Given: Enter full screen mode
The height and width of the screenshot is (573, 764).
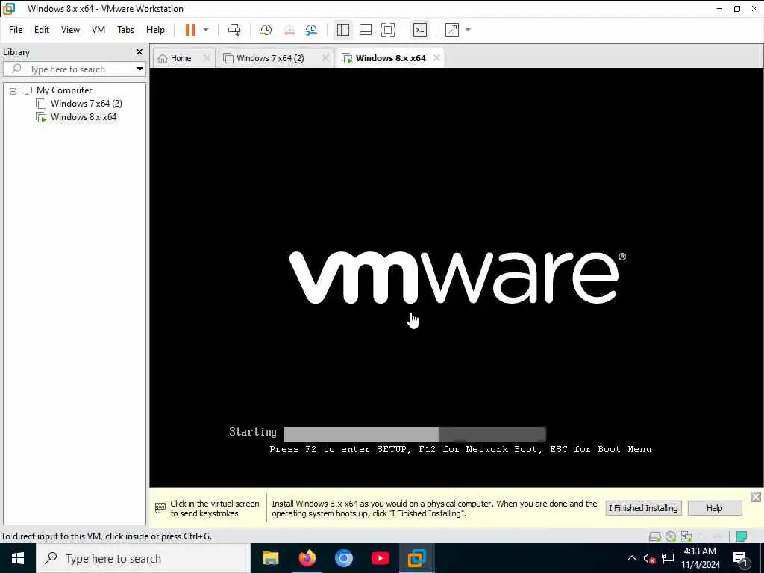Looking at the screenshot, I should click(388, 30).
